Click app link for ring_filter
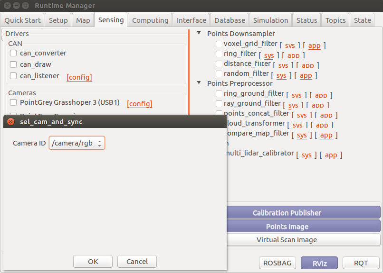This screenshot has width=383, height=273. click(x=293, y=55)
